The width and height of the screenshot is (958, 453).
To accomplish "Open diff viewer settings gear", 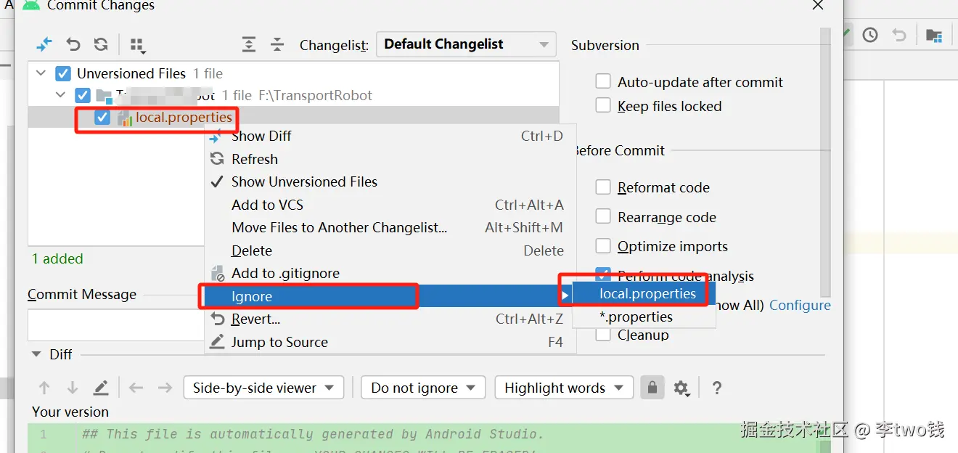I will pyautogui.click(x=681, y=388).
